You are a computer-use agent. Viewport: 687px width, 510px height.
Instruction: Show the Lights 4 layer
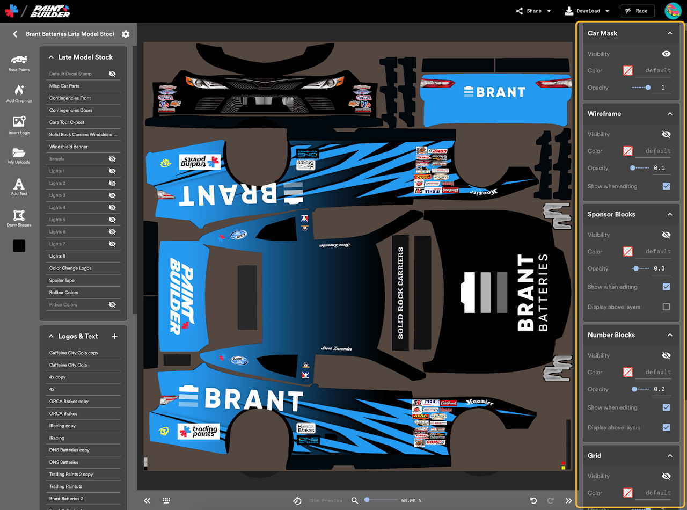click(x=112, y=207)
